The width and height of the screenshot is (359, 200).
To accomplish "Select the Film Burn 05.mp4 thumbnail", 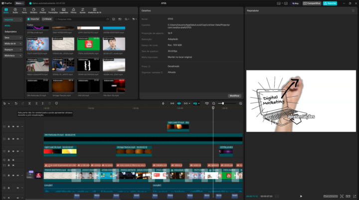I will 114,86.
